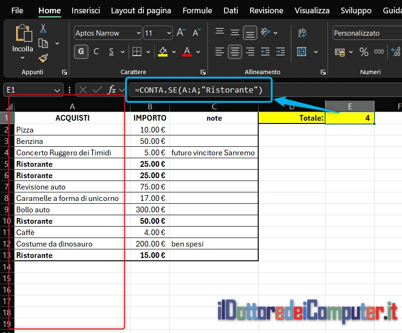The height and width of the screenshot is (333, 402).
Task: Open Insert Function fx dialog
Action: 112,90
